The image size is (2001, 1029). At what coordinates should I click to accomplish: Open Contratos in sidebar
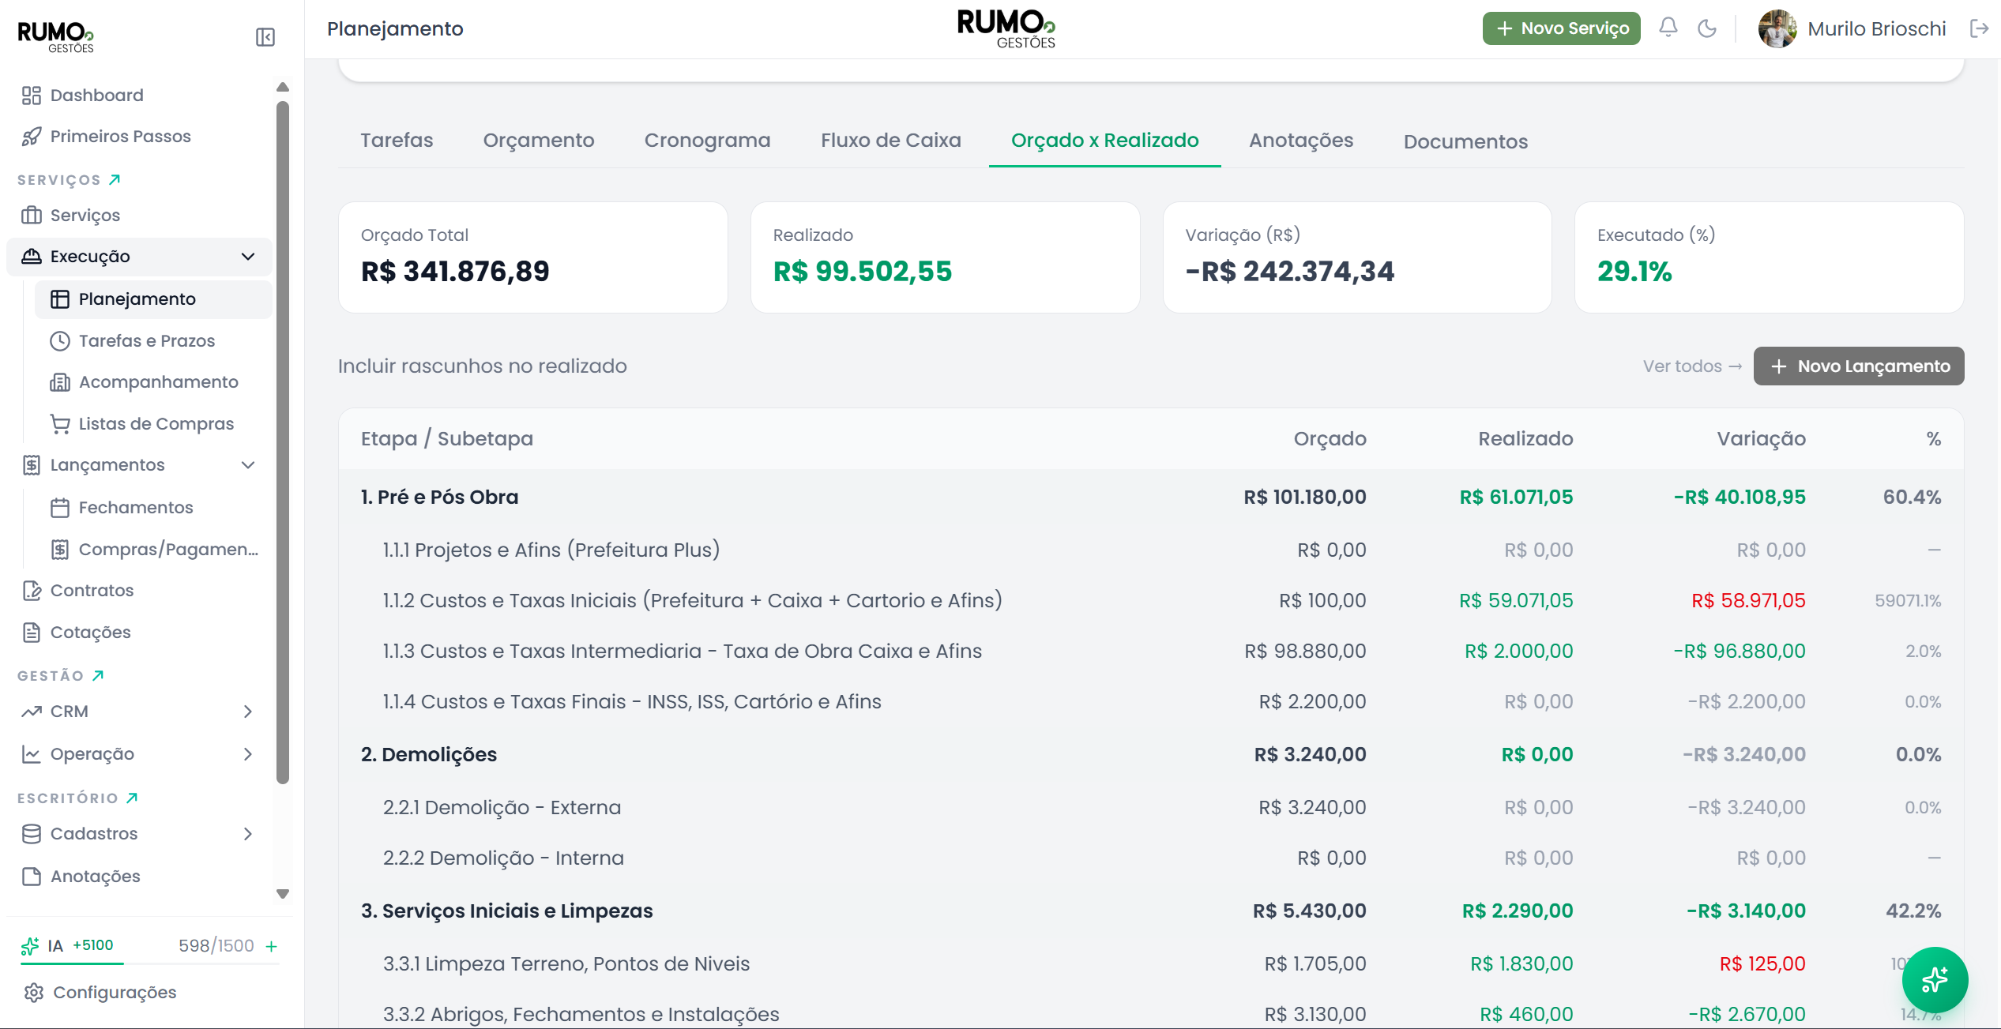92,590
